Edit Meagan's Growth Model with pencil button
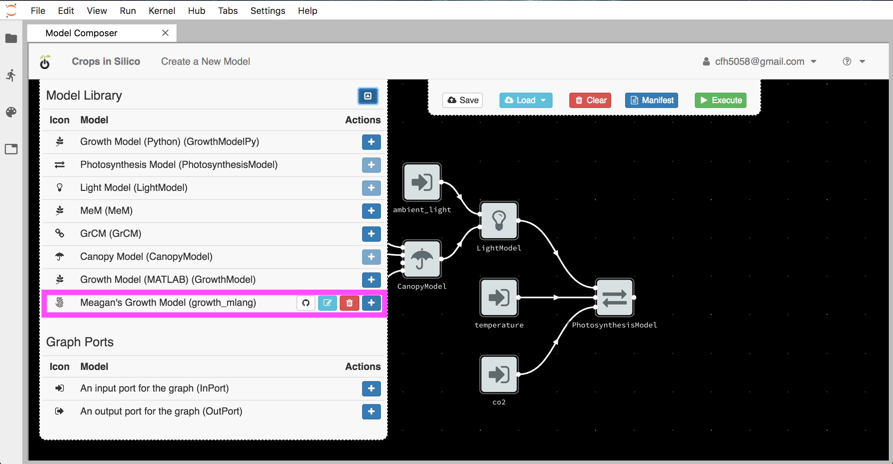This screenshot has width=893, height=464. click(327, 303)
